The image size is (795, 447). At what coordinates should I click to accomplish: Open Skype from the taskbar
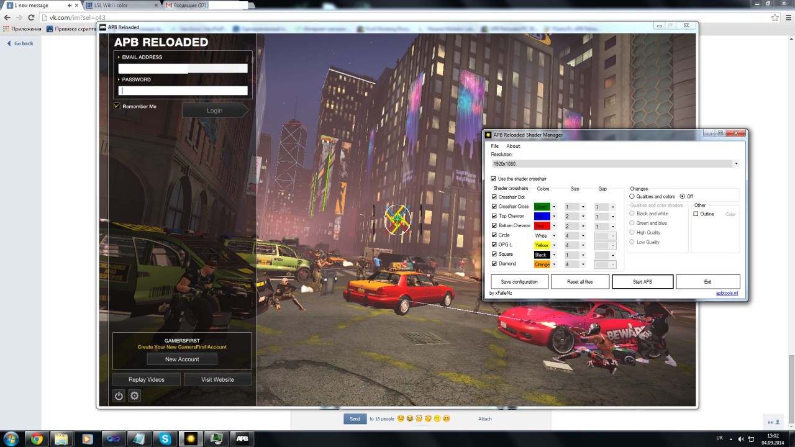pos(165,438)
